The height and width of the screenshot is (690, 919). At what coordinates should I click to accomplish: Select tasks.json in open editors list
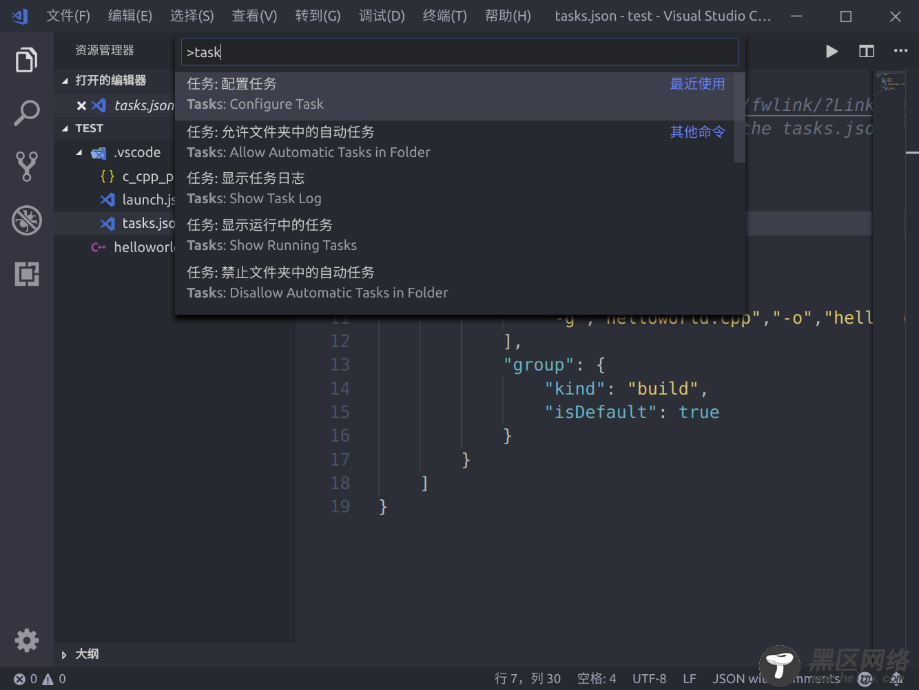click(144, 105)
